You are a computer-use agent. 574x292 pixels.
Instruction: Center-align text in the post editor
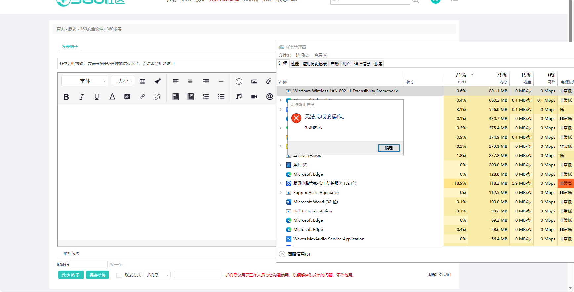coord(190,81)
